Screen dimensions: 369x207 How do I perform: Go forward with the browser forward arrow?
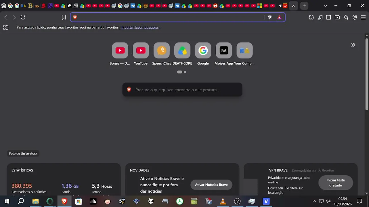pyautogui.click(x=14, y=17)
